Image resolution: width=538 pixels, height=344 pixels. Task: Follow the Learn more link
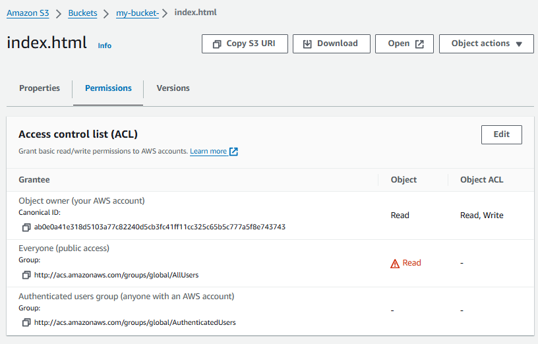(208, 152)
